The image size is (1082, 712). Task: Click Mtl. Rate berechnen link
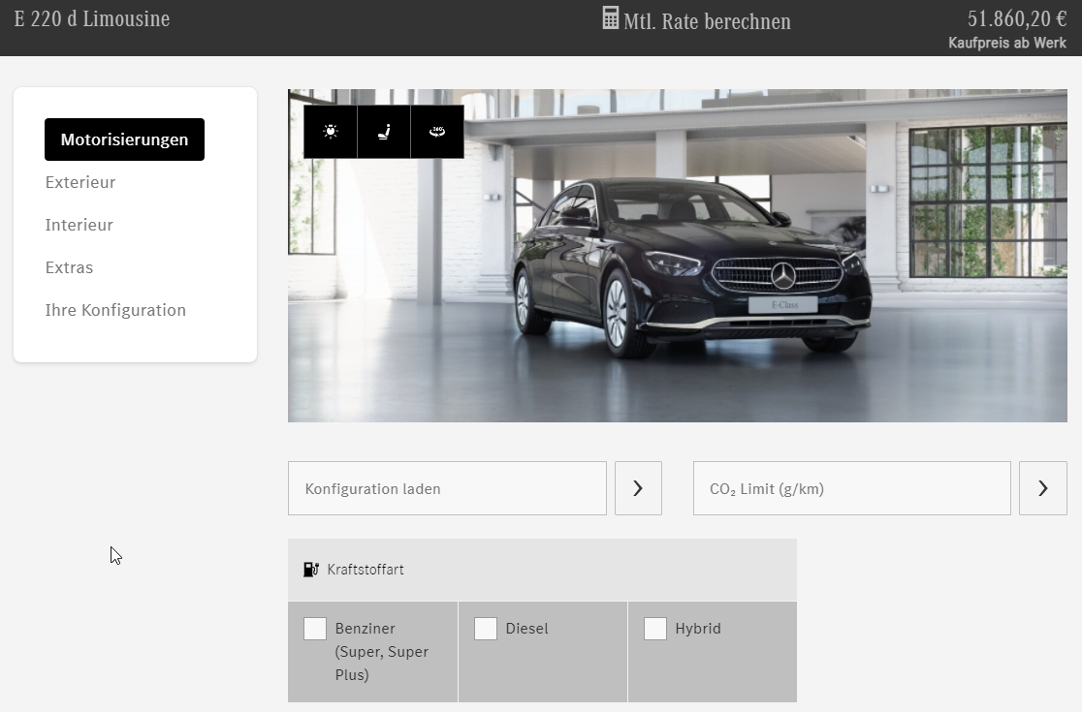point(708,21)
